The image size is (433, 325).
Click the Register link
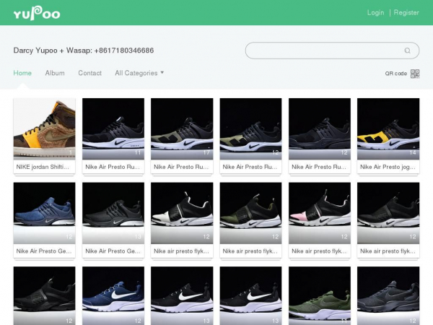coord(406,13)
